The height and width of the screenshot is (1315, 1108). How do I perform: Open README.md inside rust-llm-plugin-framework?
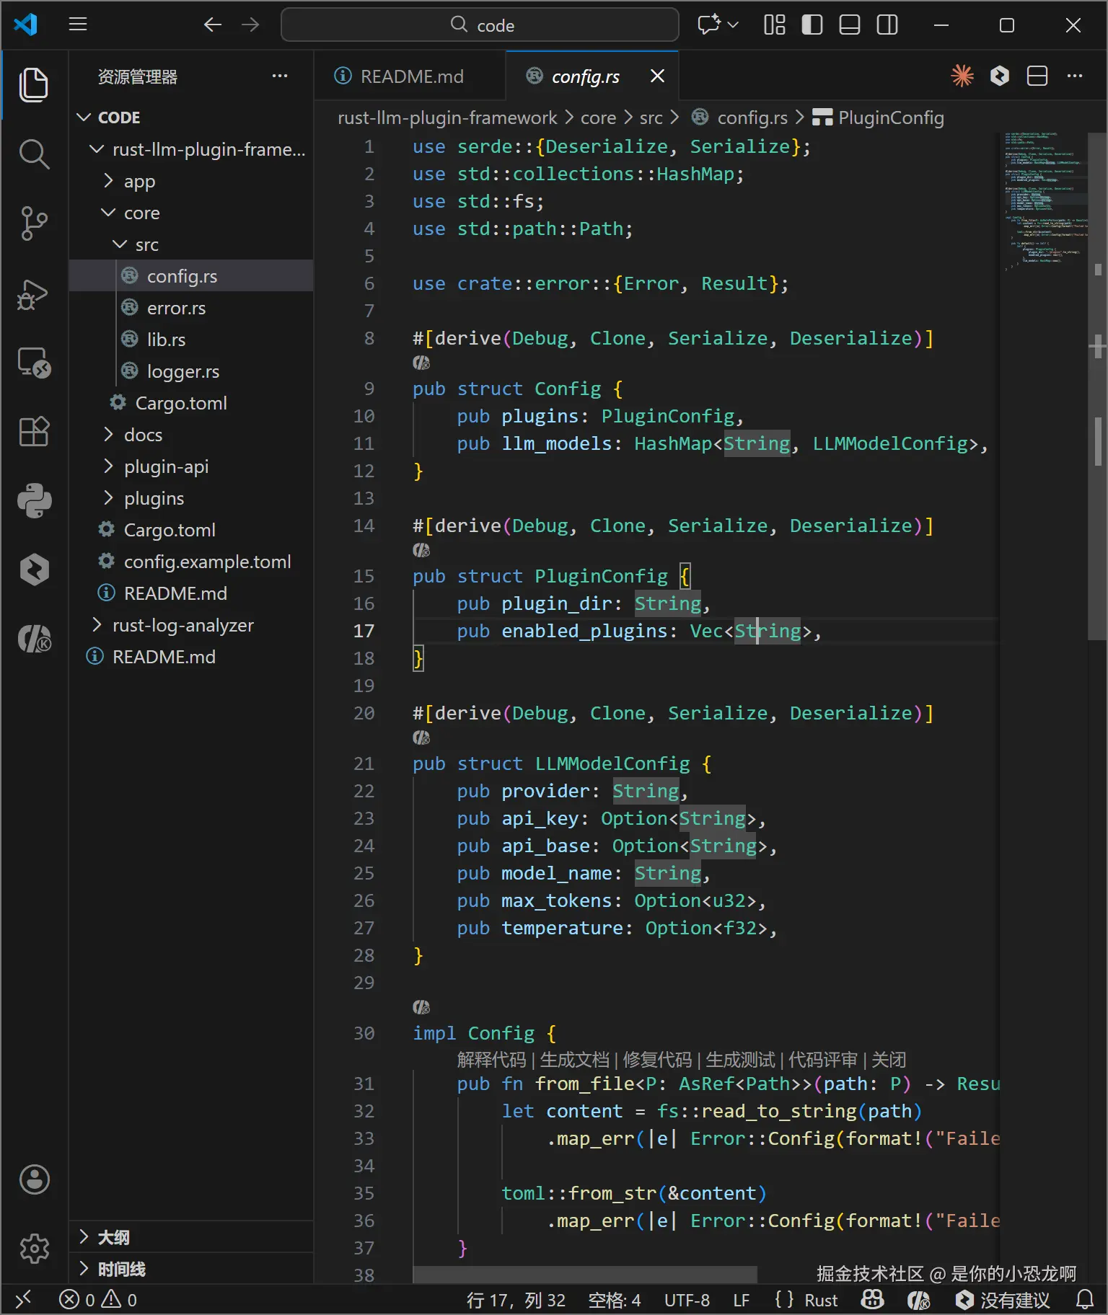pos(191,593)
